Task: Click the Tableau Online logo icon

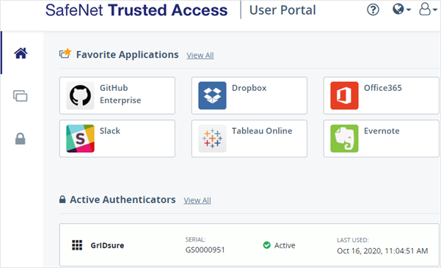Action: [212, 138]
